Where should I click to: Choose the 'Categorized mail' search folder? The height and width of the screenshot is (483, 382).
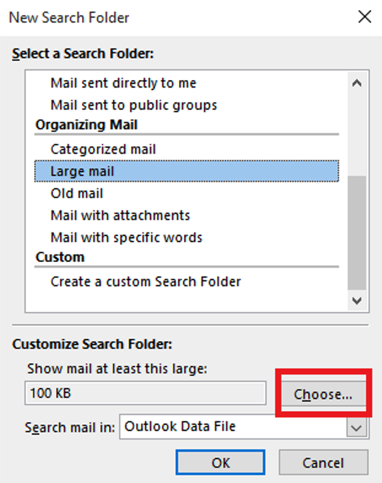(103, 149)
